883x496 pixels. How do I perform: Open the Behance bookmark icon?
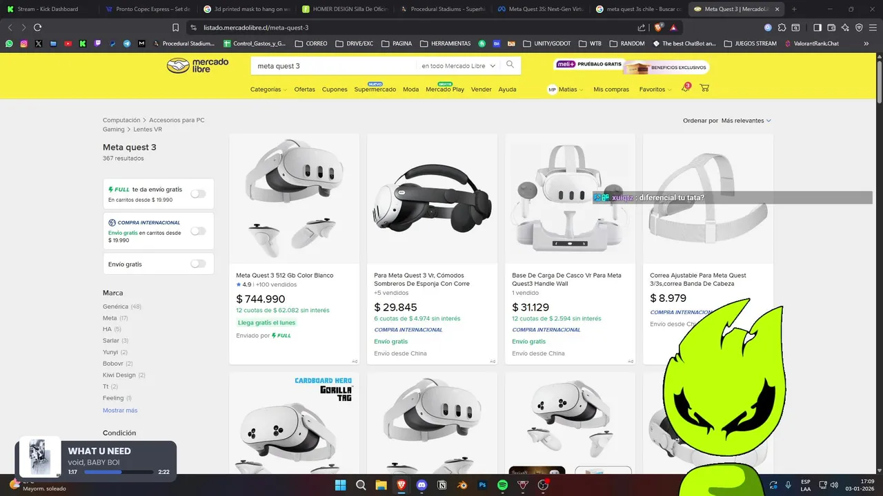pos(496,43)
